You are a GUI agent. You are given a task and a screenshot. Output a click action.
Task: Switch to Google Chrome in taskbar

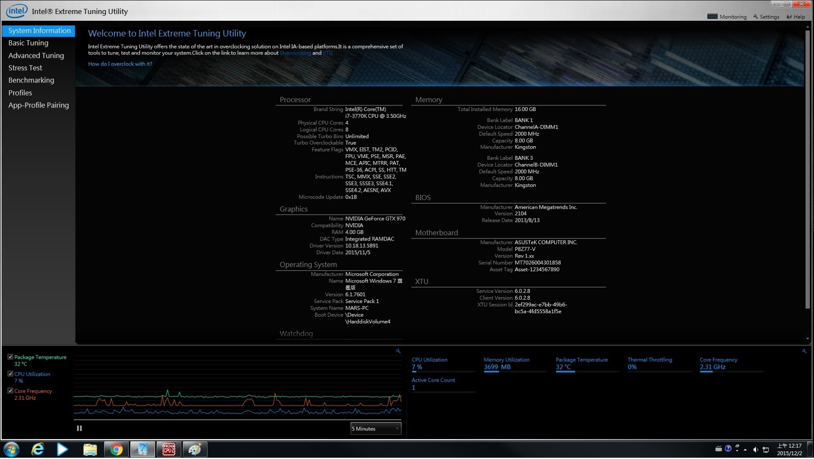point(116,450)
